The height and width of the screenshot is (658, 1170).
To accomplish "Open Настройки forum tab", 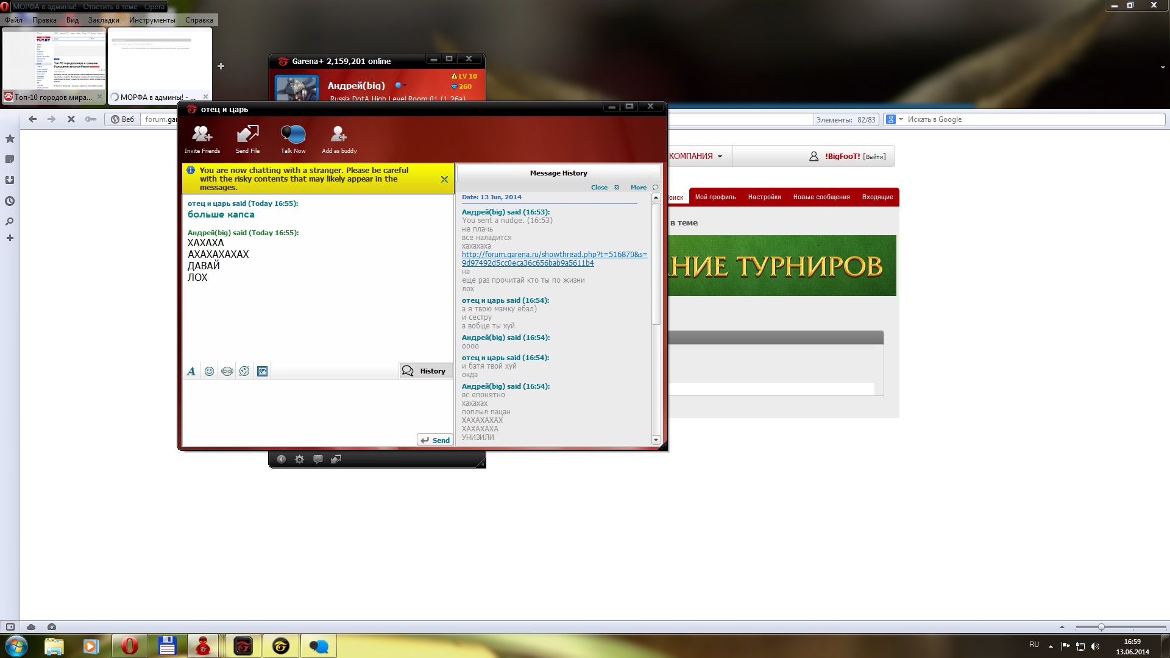I will [764, 197].
